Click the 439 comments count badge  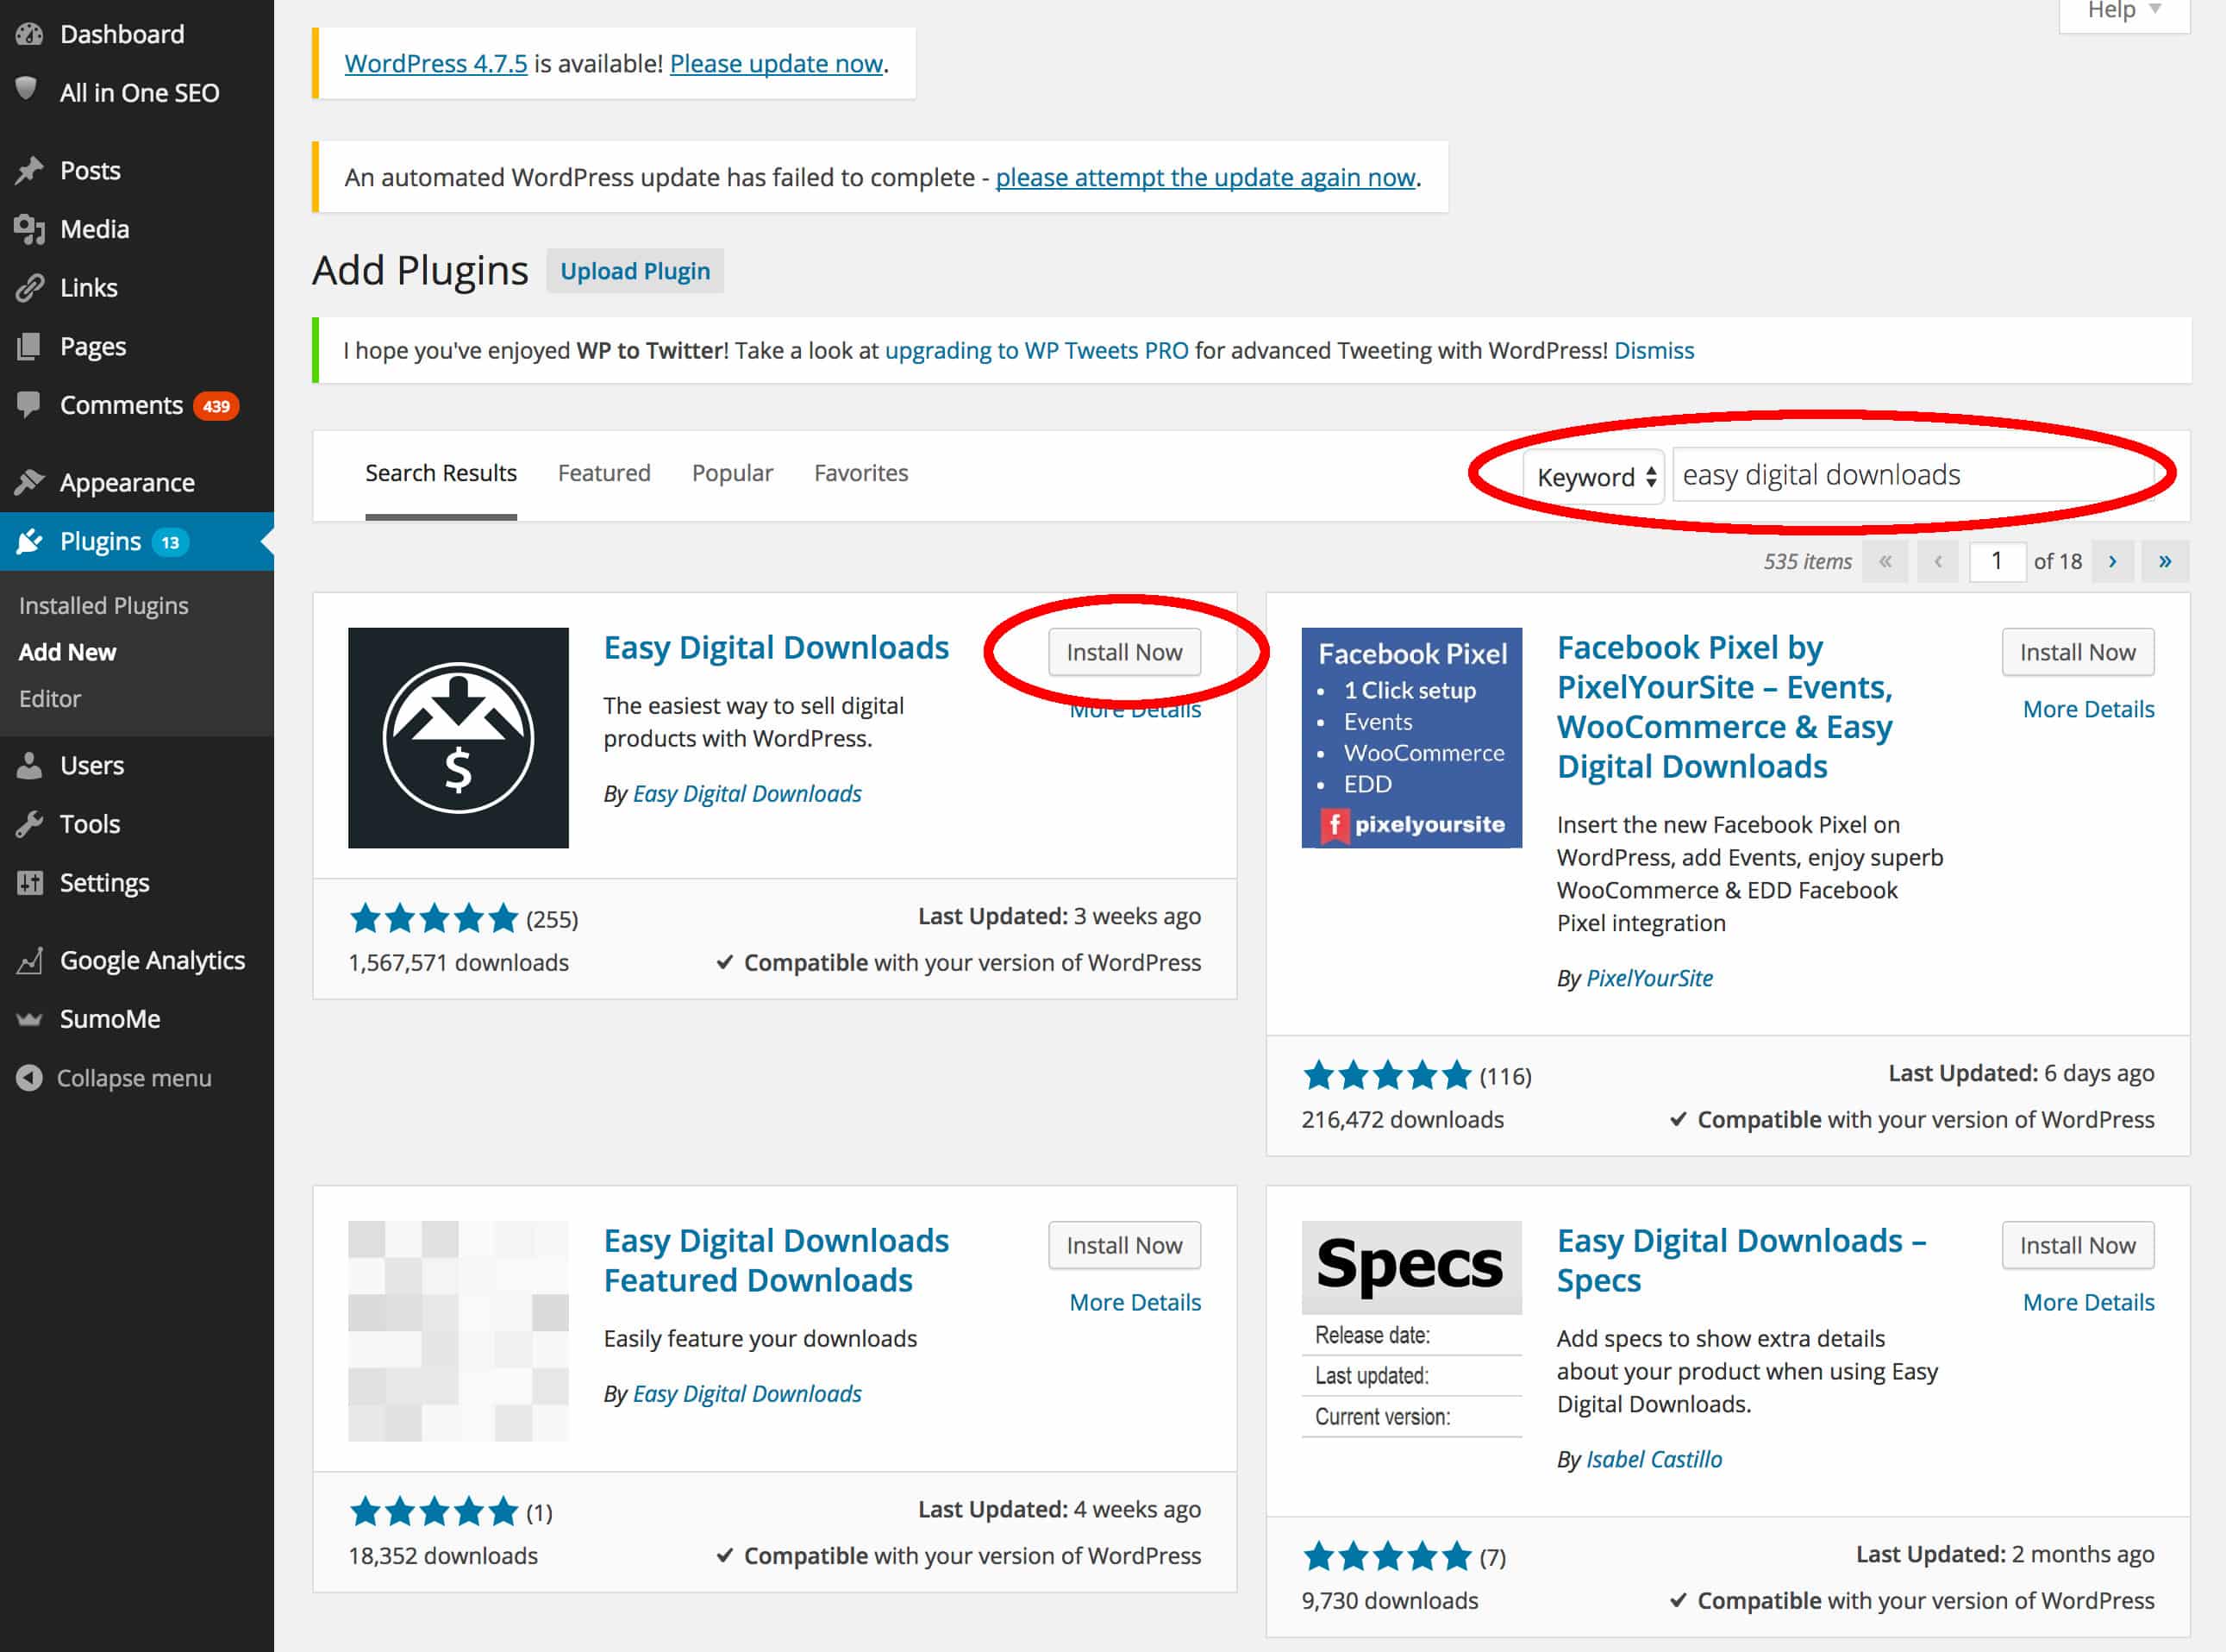pos(216,406)
